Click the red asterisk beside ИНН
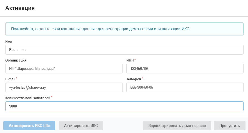The width and height of the screenshot is (248, 133). [x=135, y=59]
